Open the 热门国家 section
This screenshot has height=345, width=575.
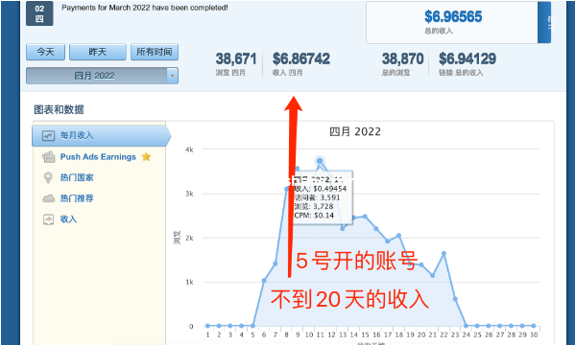[x=77, y=177]
